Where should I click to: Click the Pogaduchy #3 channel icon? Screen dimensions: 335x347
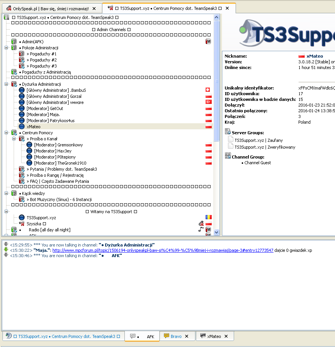[x=22, y=66]
